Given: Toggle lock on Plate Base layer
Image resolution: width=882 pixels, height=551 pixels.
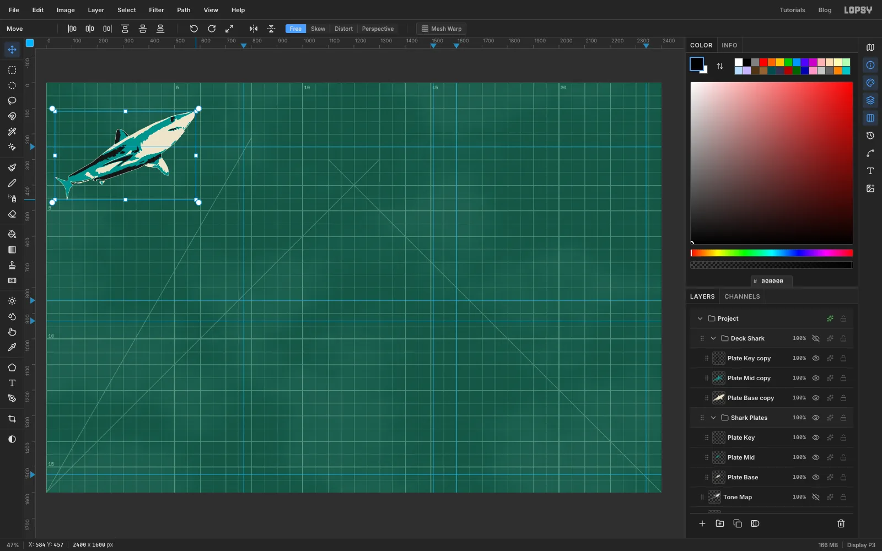Looking at the screenshot, I should point(843,477).
